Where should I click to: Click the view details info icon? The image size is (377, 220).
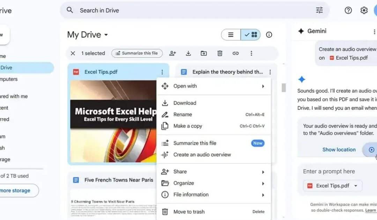(x=269, y=35)
